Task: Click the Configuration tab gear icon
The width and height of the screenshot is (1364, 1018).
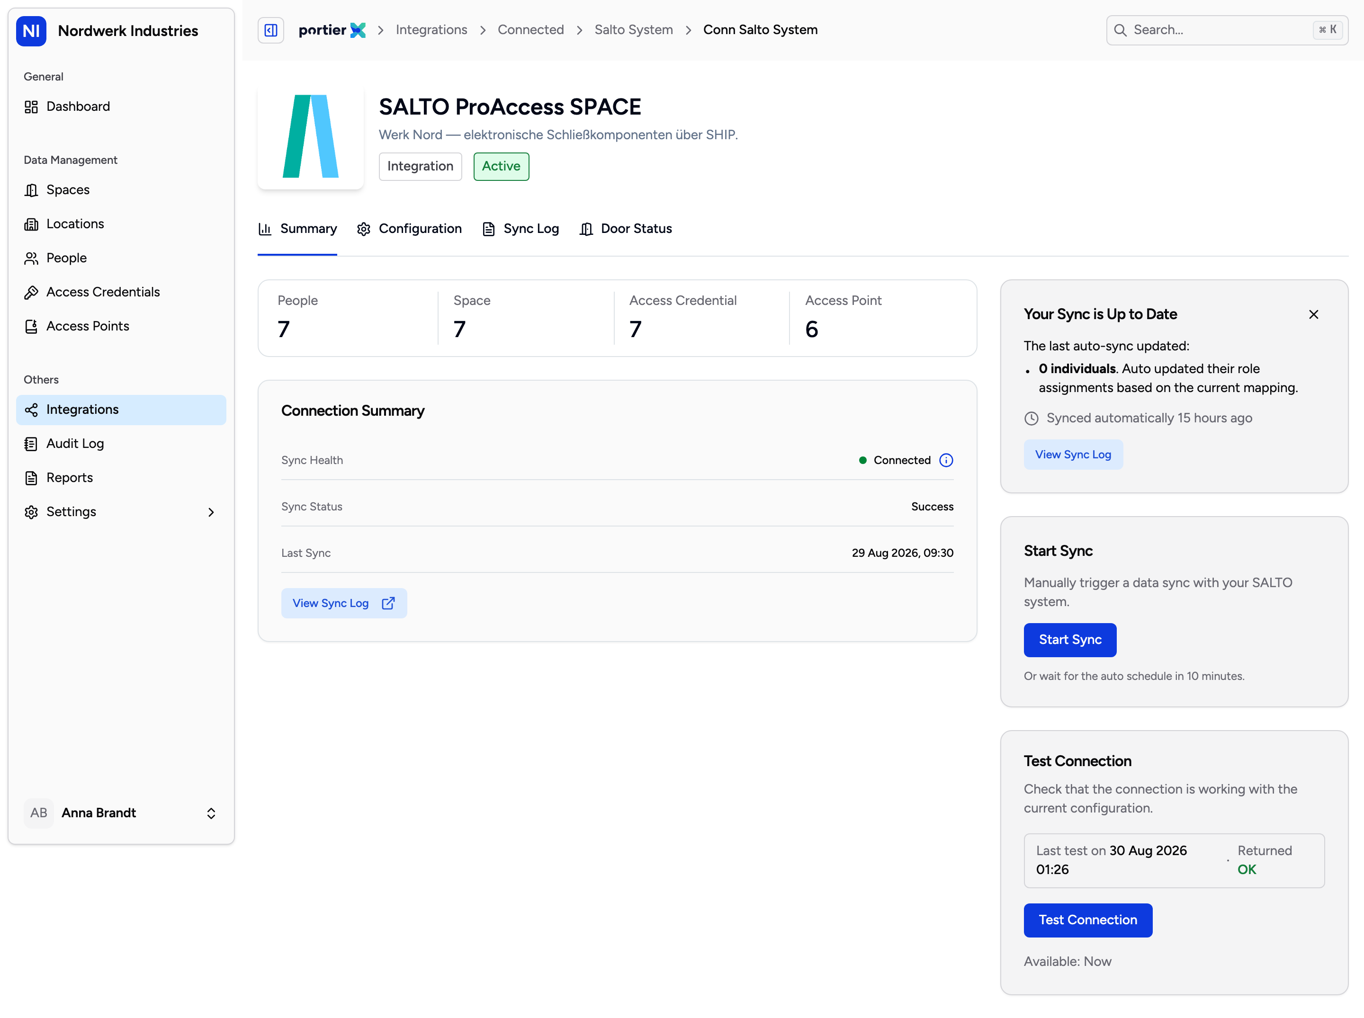Action: (364, 229)
